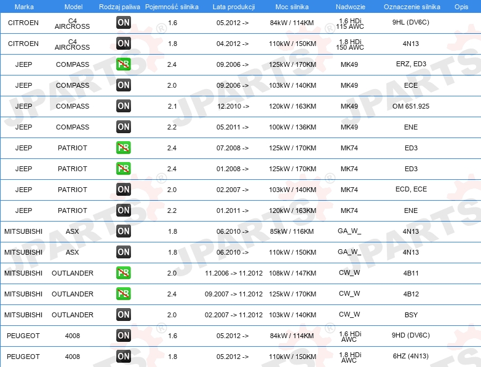Click the PB icon in the Jeep Patriot 07.2008 row
The height and width of the screenshot is (367, 481).
click(x=124, y=147)
